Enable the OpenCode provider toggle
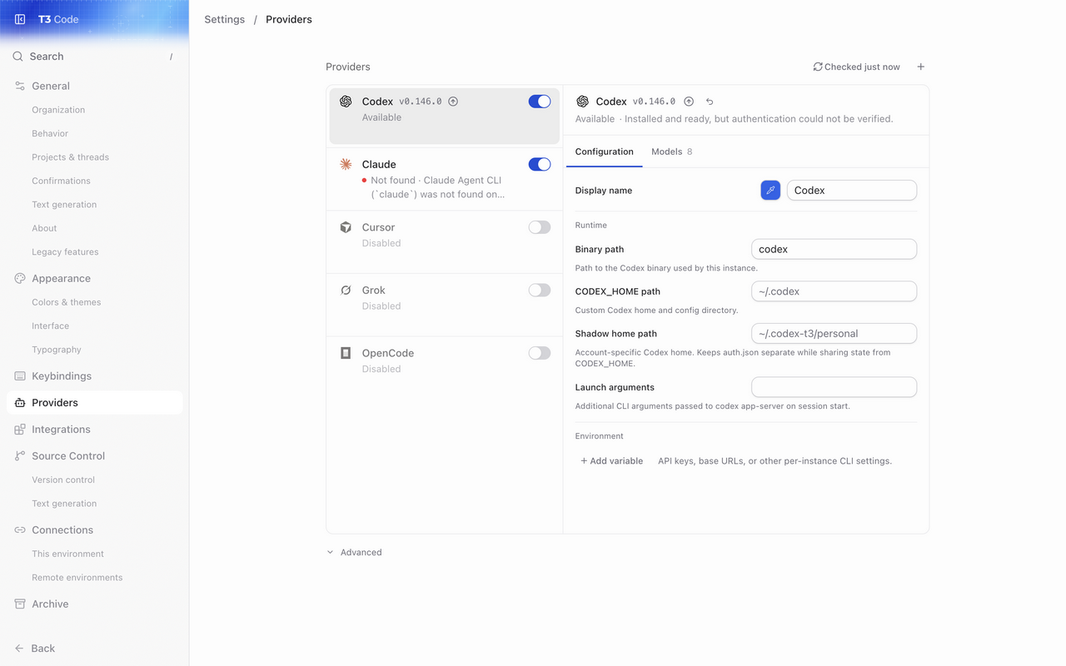 pos(540,353)
